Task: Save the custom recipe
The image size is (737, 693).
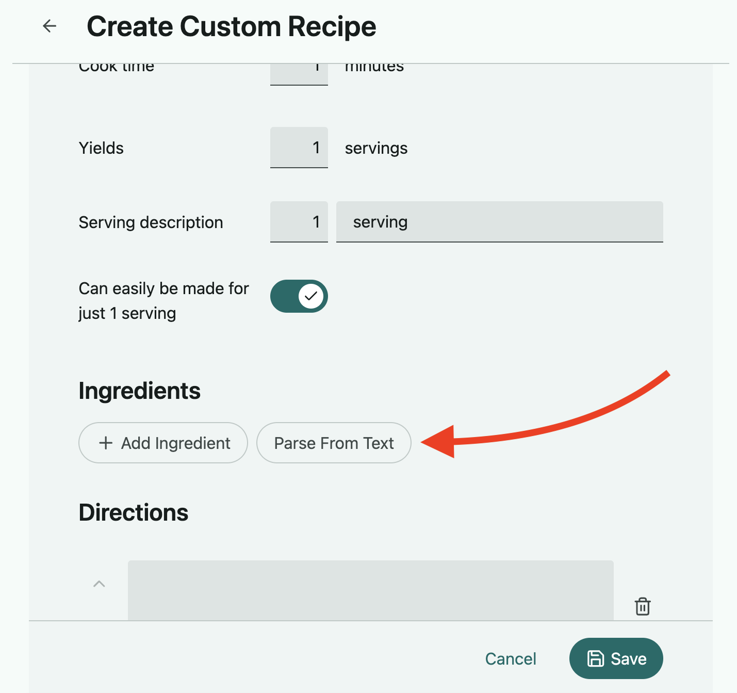Action: click(x=616, y=658)
